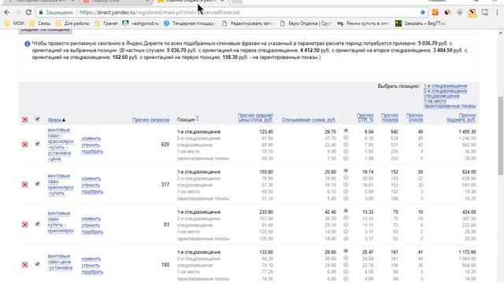Choose 2-е спецразмещение under Выбрать позицию
Viewport: 504px width, 283px height.
(445, 91)
